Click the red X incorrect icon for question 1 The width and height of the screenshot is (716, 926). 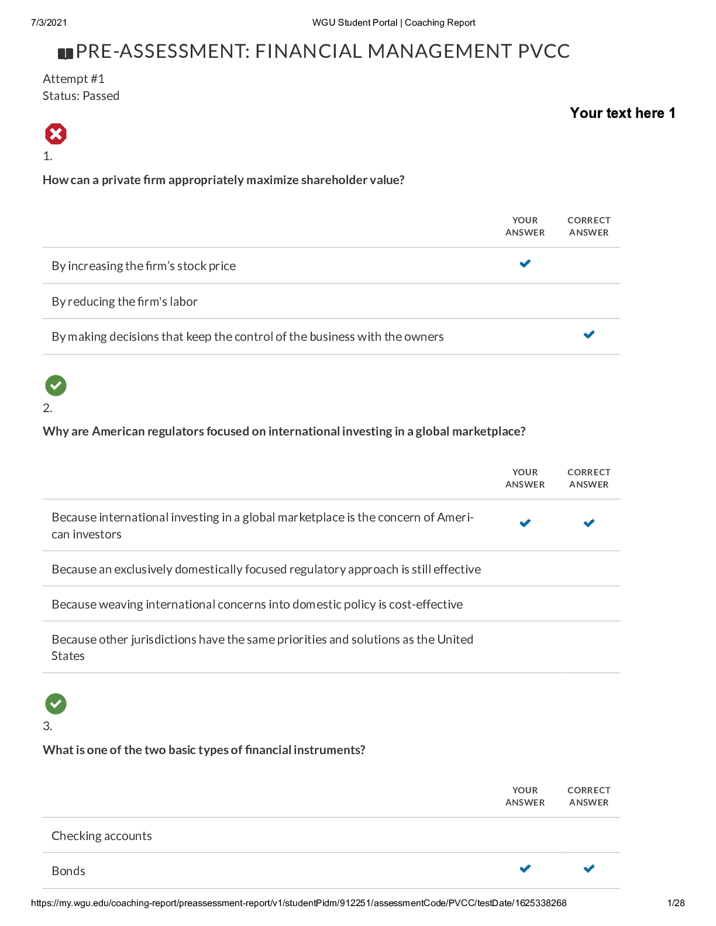tap(56, 134)
